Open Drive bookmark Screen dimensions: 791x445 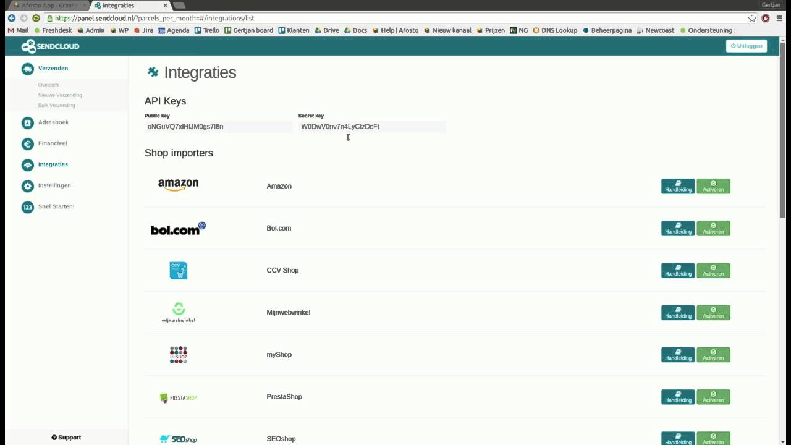(x=326, y=30)
